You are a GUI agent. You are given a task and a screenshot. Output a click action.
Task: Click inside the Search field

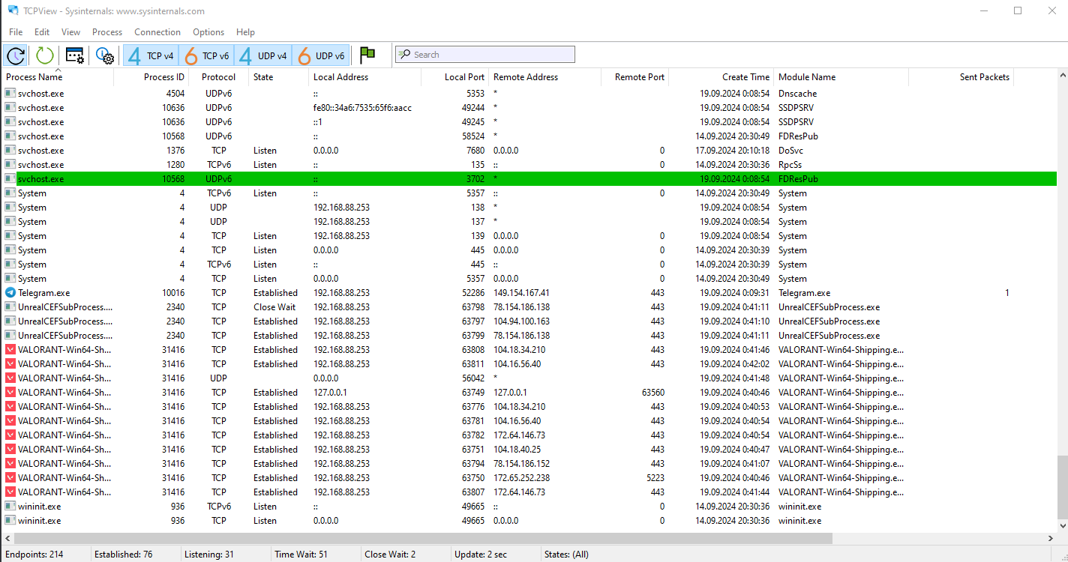pos(484,54)
